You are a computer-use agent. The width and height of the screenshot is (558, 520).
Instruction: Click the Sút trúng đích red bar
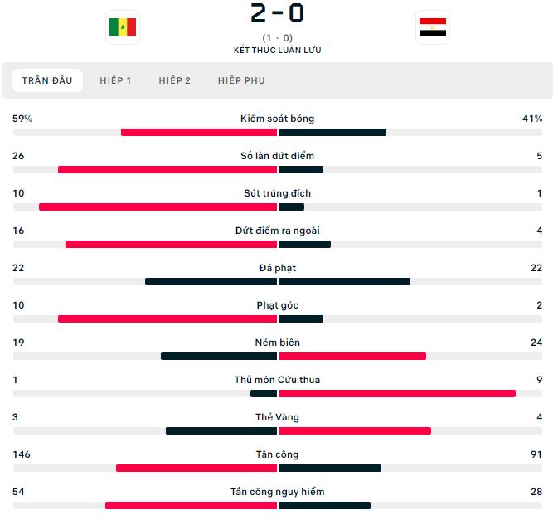tap(158, 207)
